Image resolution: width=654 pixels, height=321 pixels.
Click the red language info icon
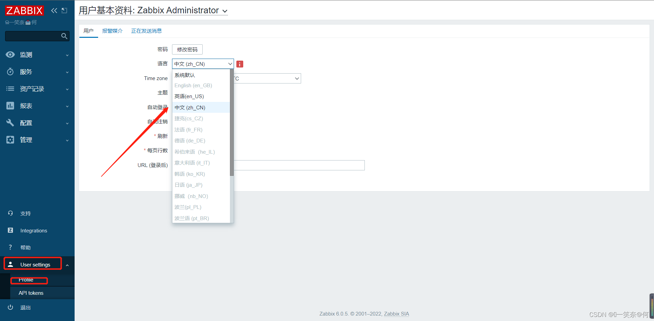[x=240, y=64]
